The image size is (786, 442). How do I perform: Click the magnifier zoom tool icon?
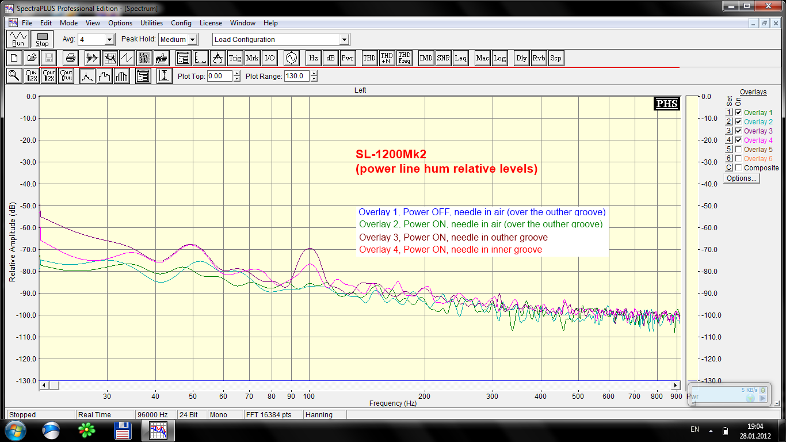coord(14,75)
